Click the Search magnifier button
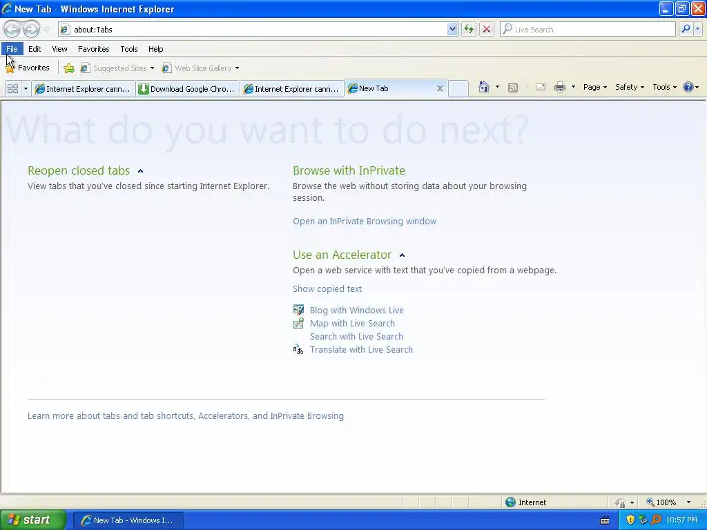707x530 pixels. point(686,29)
